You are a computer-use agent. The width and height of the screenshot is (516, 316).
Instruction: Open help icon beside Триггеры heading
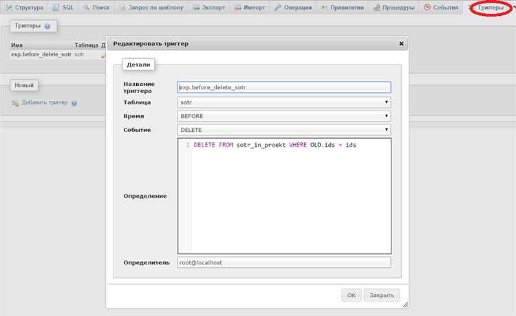tap(47, 26)
